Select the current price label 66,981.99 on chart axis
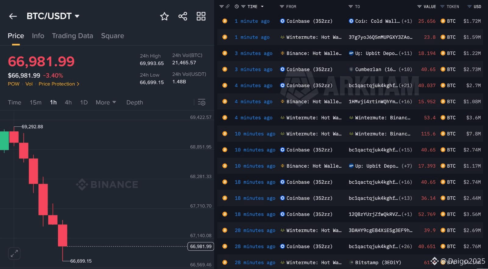 coord(201,246)
